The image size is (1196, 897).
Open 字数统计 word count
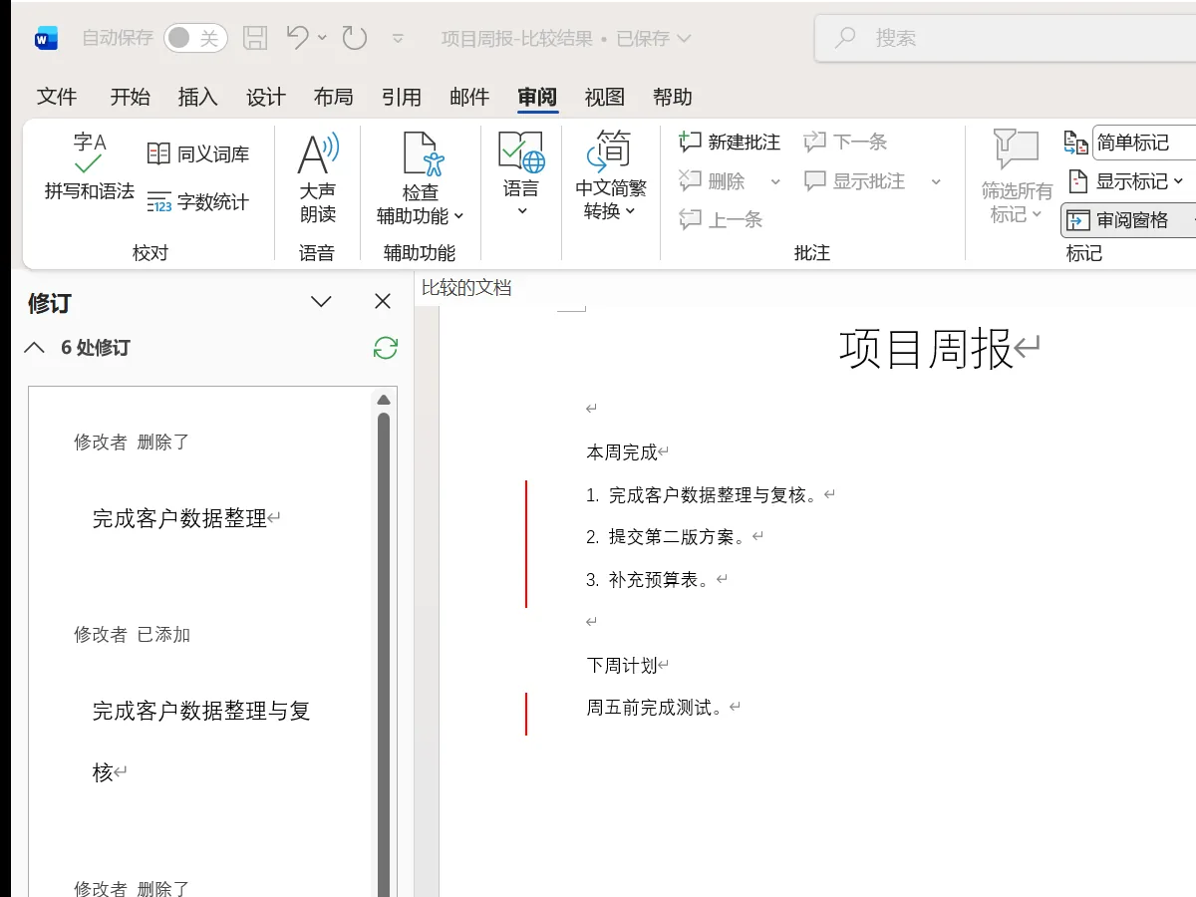pos(198,202)
